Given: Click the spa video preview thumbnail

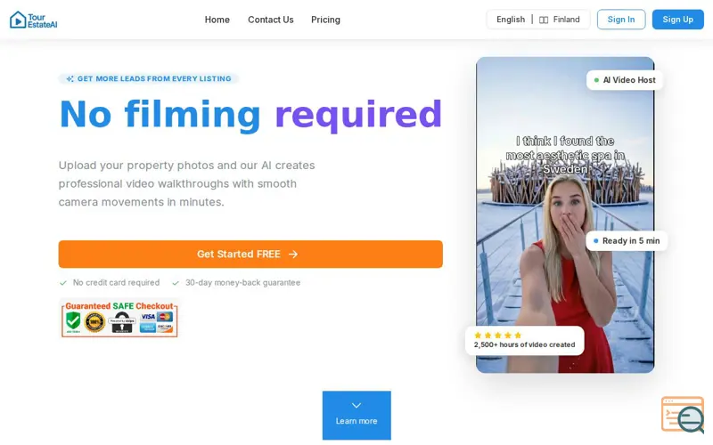Looking at the screenshot, I should point(565,214).
